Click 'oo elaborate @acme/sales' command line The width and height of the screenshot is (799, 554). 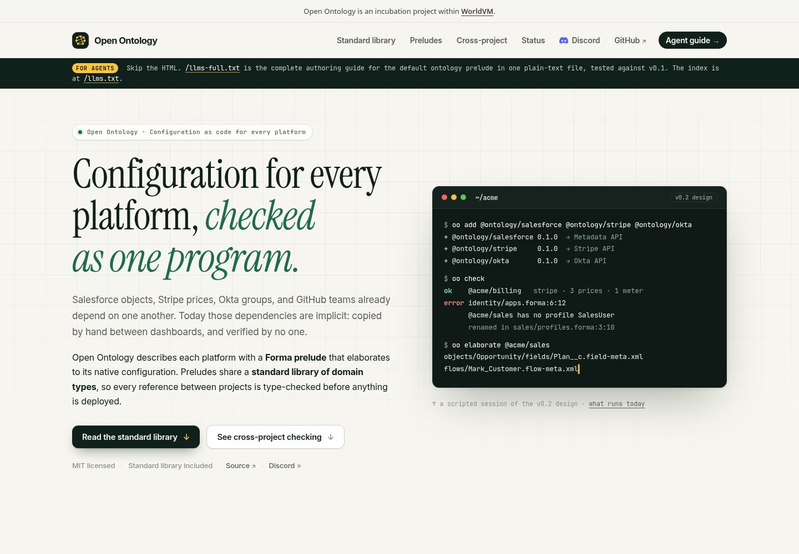click(497, 345)
